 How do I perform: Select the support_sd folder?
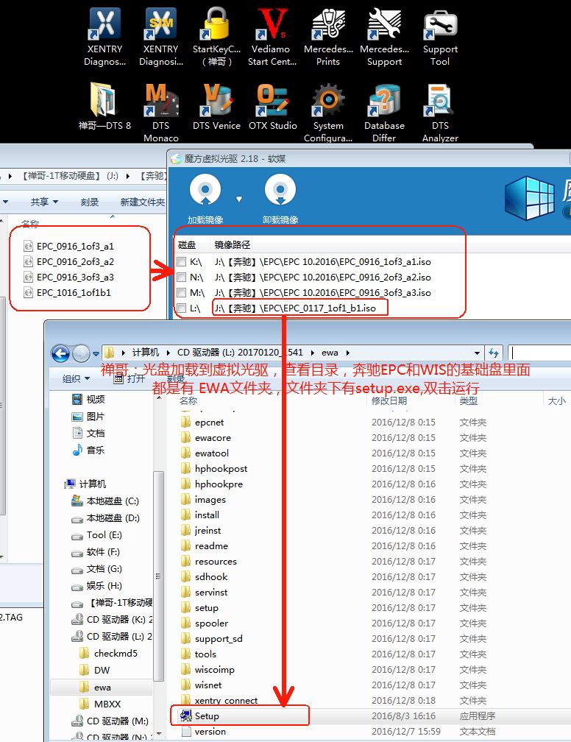[212, 639]
